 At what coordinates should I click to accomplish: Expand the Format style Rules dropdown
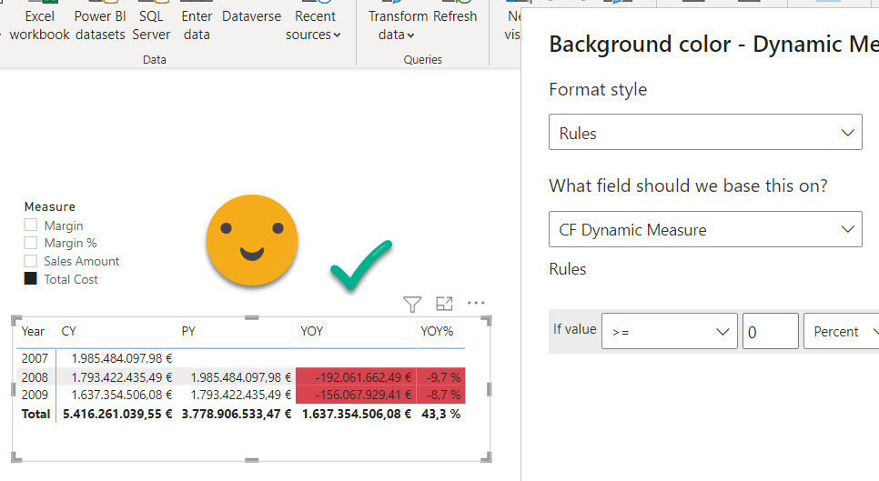point(705,133)
